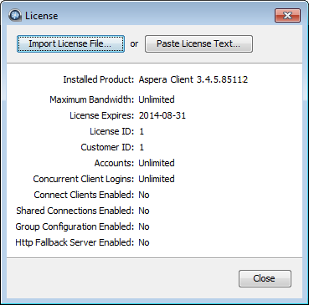Click the License Expires label

(102, 115)
